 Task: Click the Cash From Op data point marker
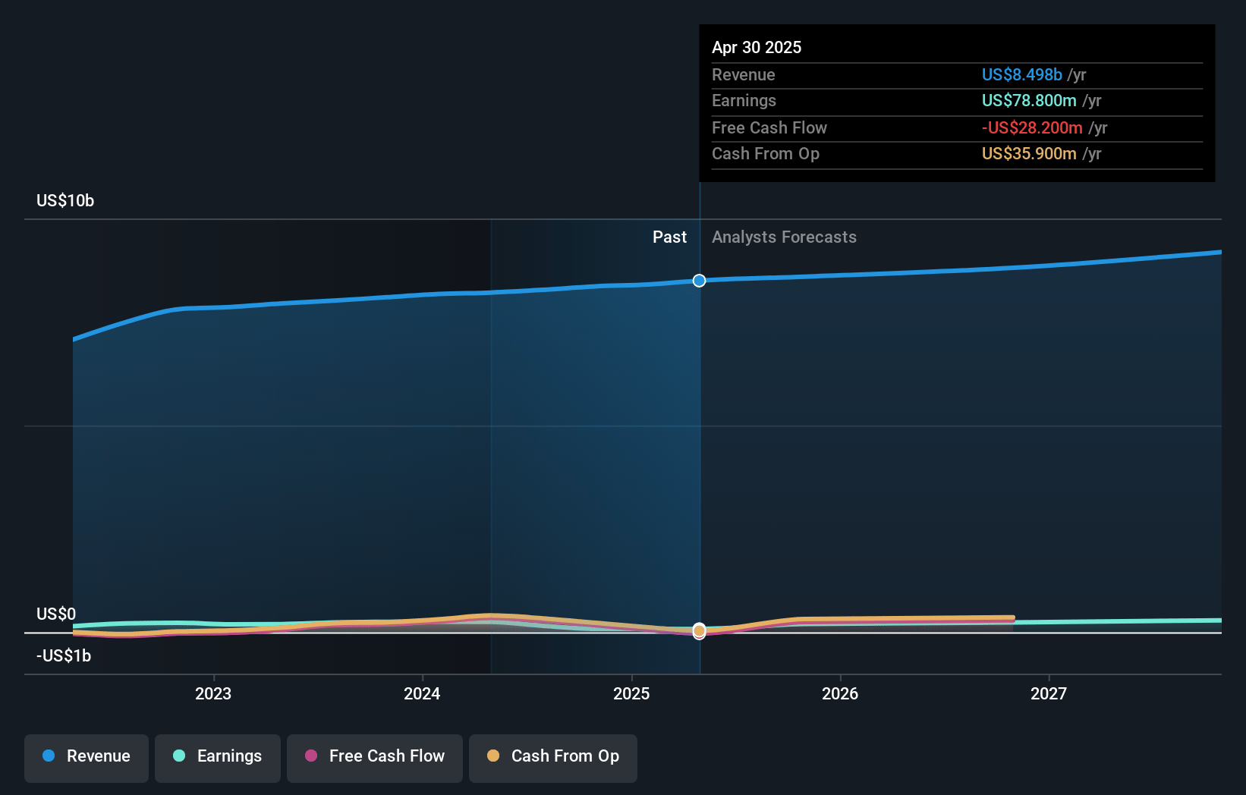(x=699, y=630)
